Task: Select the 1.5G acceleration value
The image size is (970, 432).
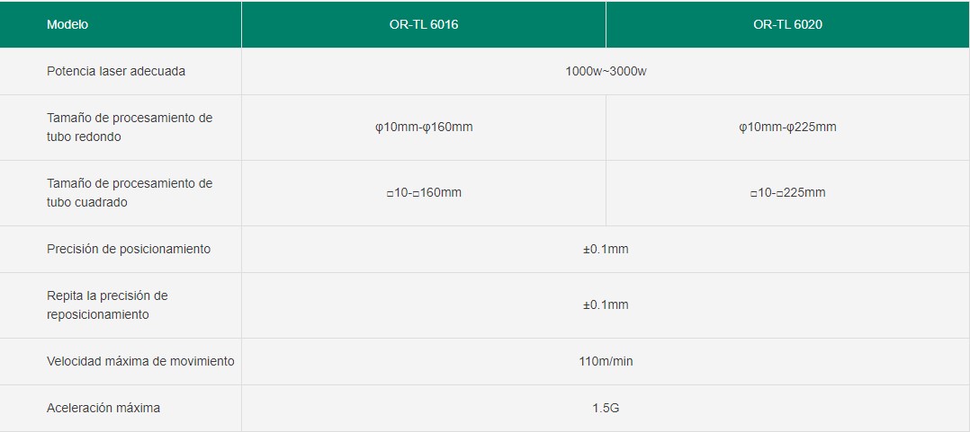Action: (x=606, y=408)
